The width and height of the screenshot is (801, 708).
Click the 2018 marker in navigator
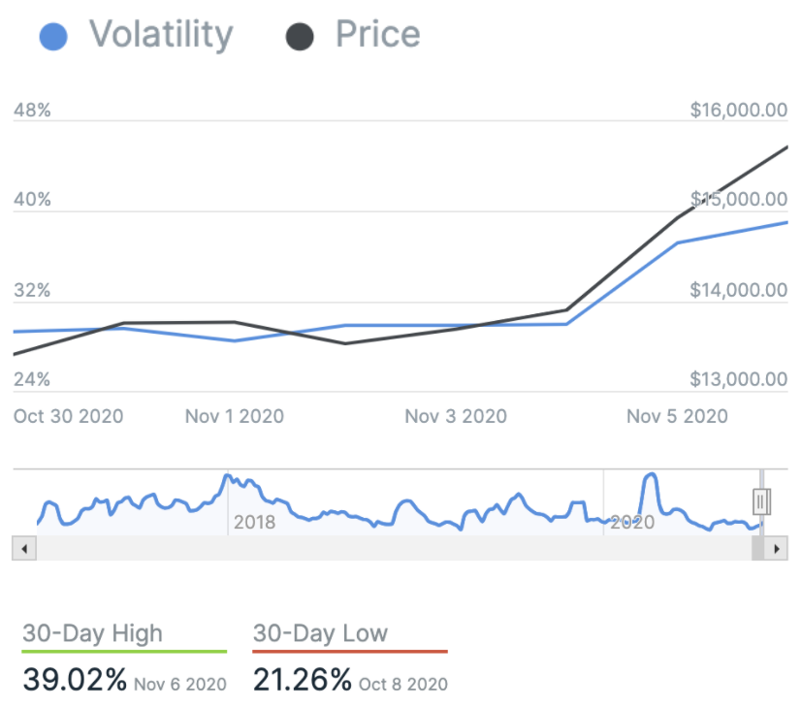click(254, 523)
